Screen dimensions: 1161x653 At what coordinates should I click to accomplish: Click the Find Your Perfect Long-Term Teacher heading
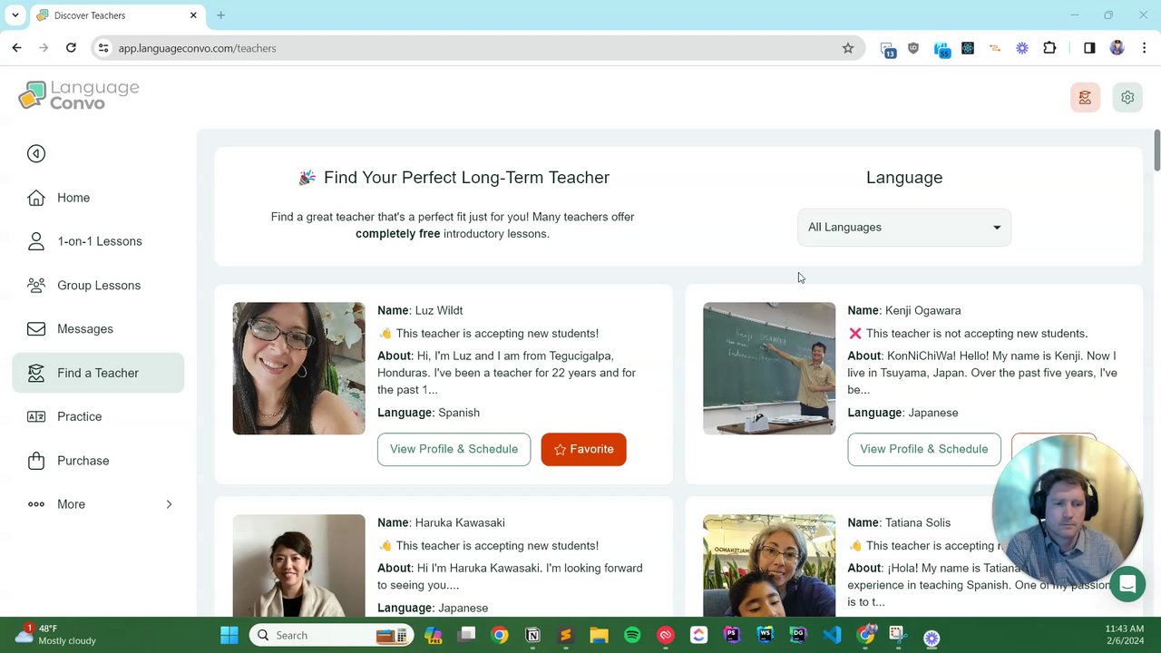pos(466,178)
